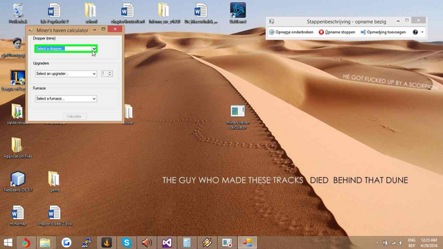
Task: Click the upgrader quantity stepper field
Action: [107, 74]
